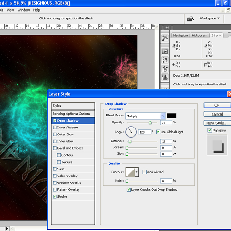231x231 pixels.
Task: Click the vertical scrollbar's up arrow
Action: [x=157, y=28]
